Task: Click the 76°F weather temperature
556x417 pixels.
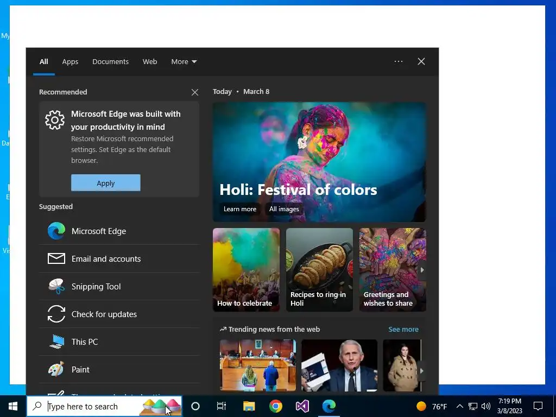Action: (x=439, y=406)
